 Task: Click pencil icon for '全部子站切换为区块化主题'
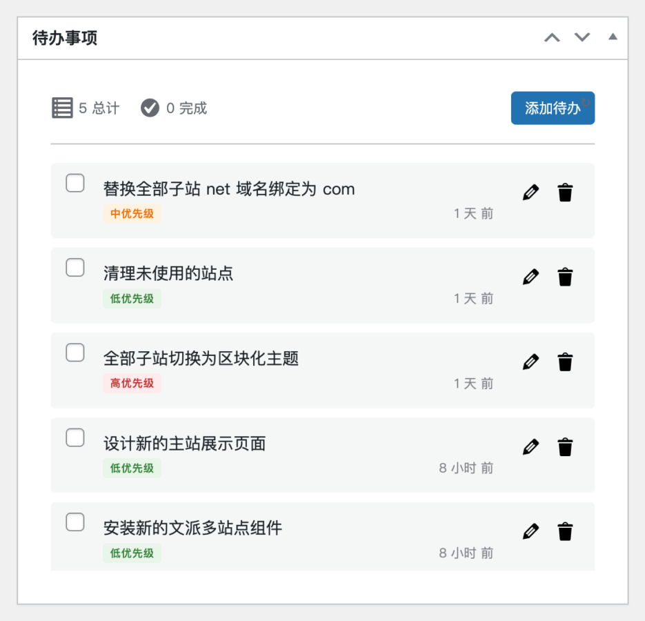click(x=530, y=362)
